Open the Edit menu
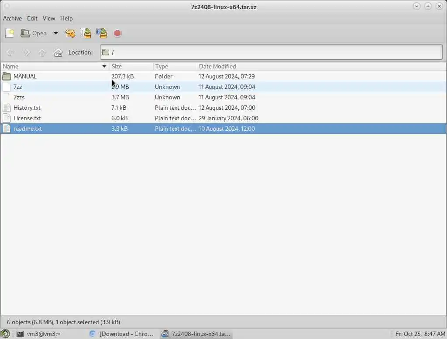Viewport: 447px width, 339px height. pos(32,18)
